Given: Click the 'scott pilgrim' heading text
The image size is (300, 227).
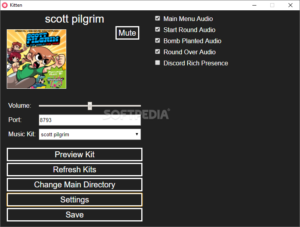Looking at the screenshot, I should 75,19.
